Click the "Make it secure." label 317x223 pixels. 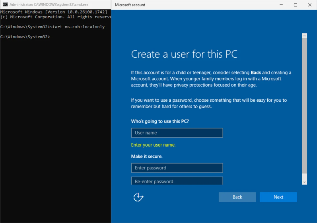tap(147, 157)
